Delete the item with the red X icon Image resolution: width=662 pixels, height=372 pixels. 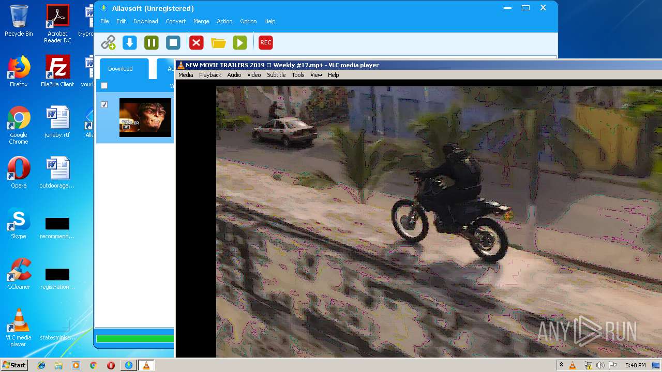point(196,42)
